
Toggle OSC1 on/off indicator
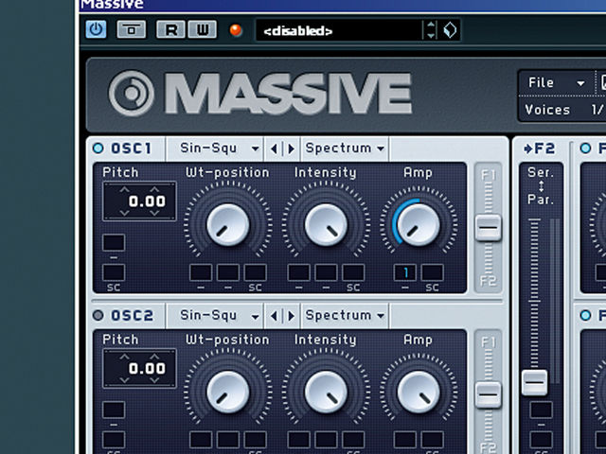[x=98, y=148]
